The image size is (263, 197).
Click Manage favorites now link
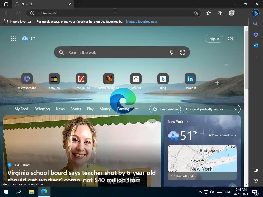click(141, 22)
